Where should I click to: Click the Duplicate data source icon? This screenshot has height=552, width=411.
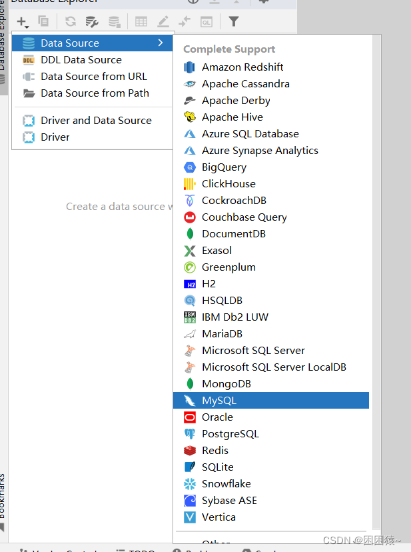click(43, 21)
